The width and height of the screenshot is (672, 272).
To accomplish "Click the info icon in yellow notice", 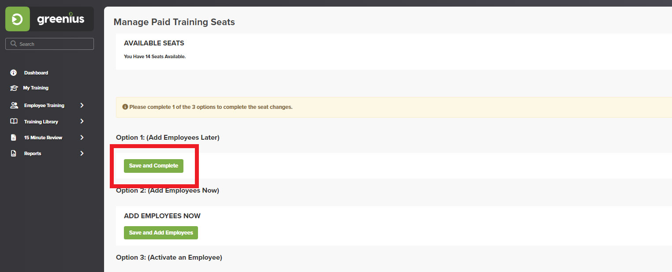I will pos(125,107).
